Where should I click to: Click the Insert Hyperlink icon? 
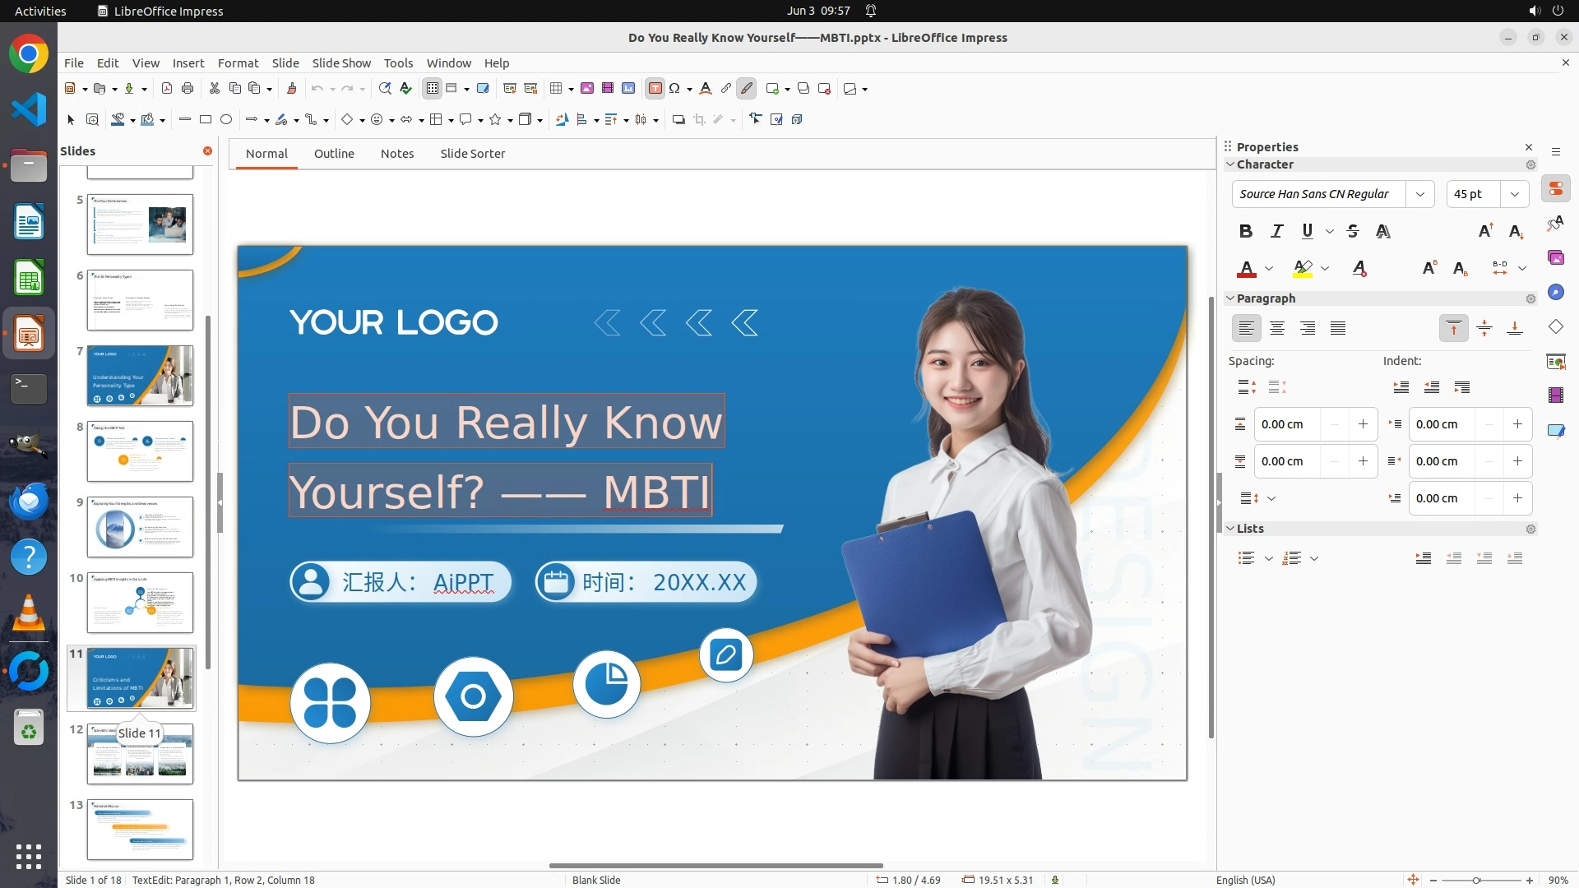[x=726, y=89]
